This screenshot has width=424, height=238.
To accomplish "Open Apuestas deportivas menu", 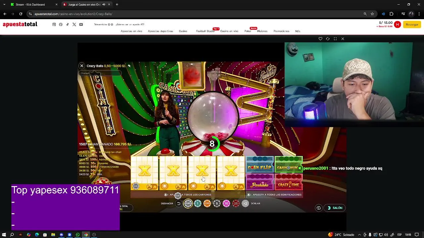I will click(160, 31).
